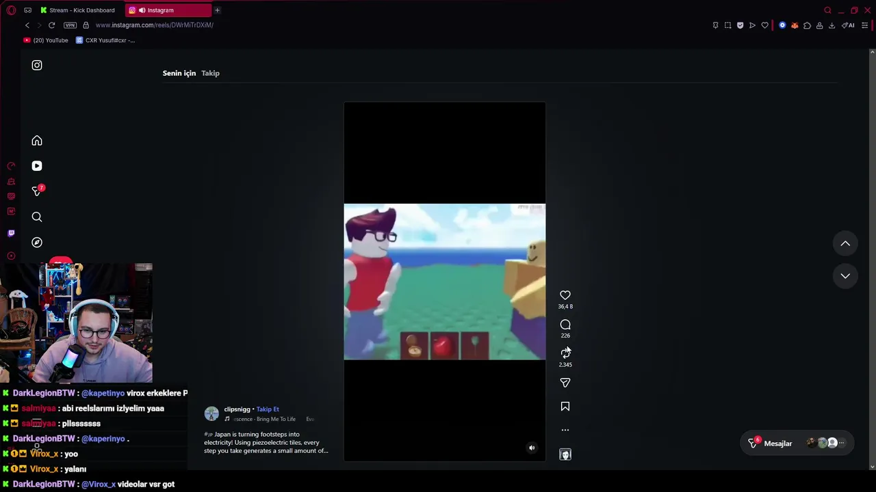Share the reel with the paper-plane icon
876x492 pixels.
(x=565, y=383)
